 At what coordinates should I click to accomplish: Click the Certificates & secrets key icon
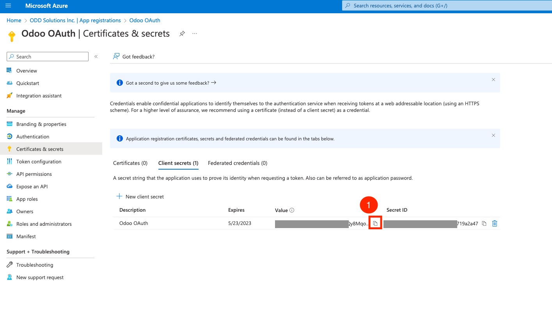click(10, 149)
